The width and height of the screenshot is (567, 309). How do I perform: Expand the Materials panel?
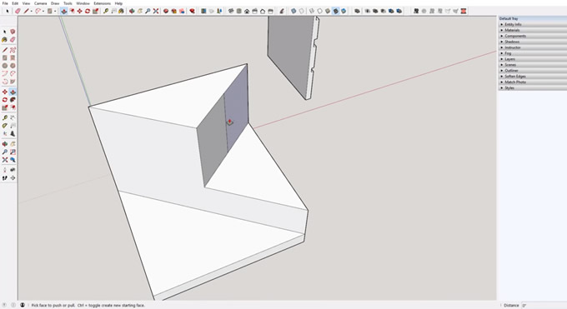point(532,30)
